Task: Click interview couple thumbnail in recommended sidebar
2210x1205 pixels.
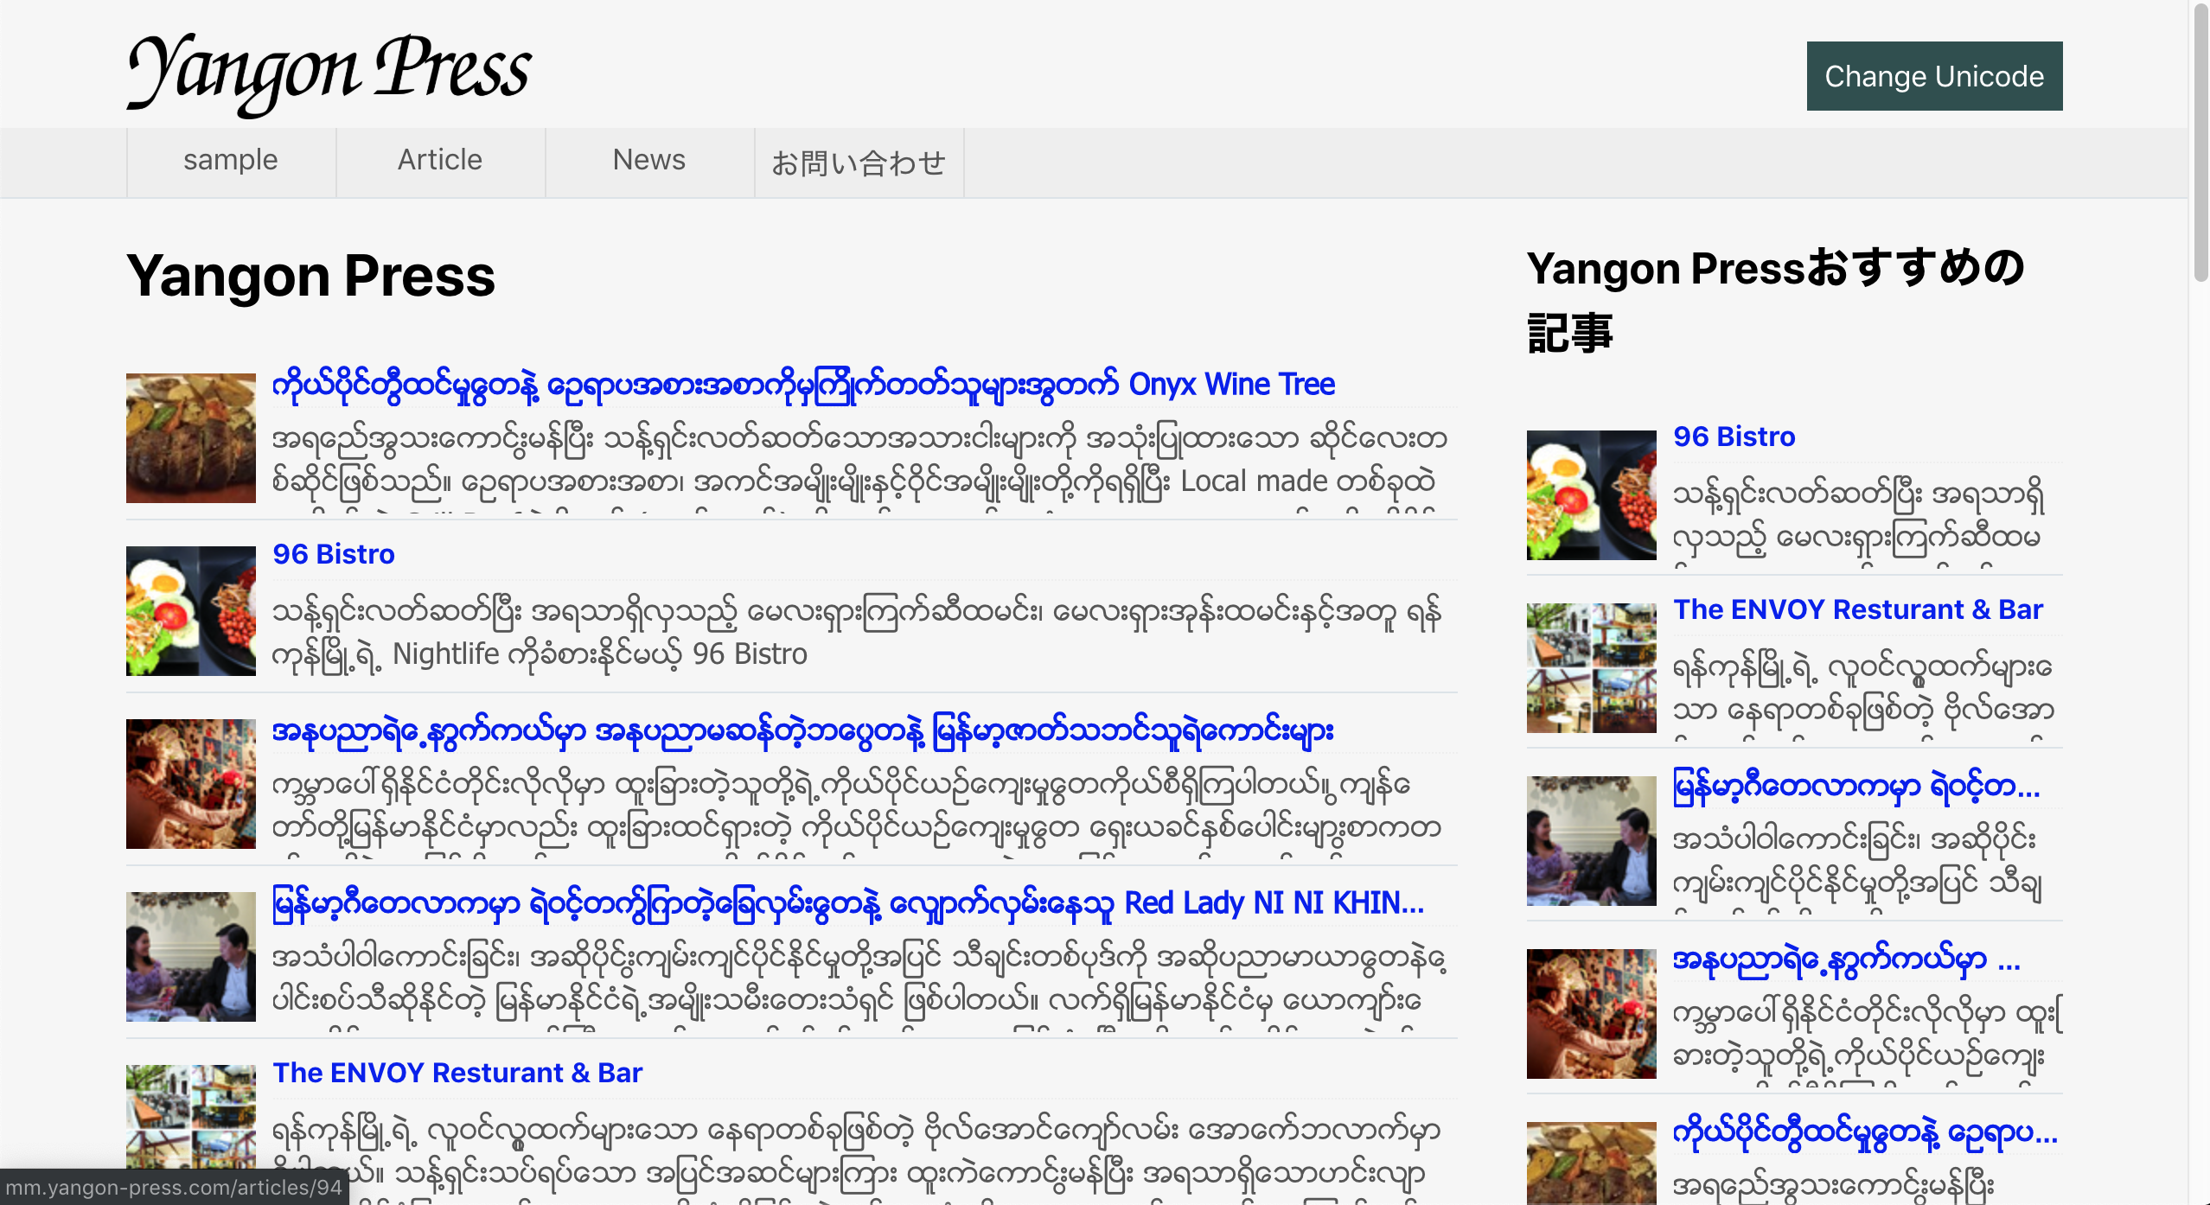Action: pos(1592,841)
